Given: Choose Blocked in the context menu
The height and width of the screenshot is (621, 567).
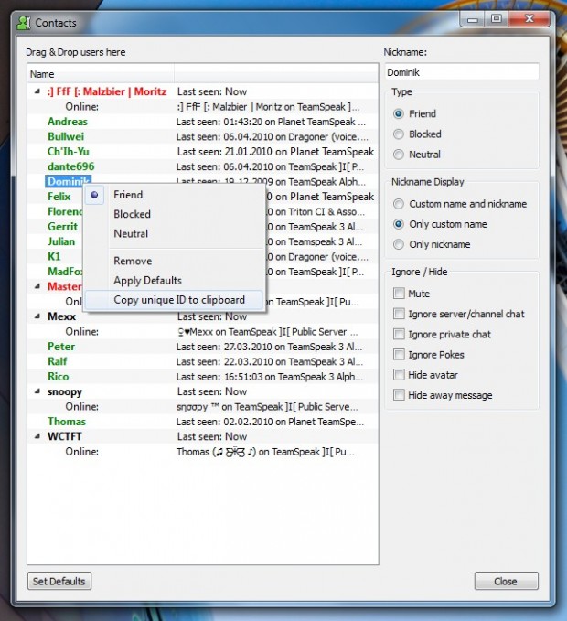Looking at the screenshot, I should [175, 214].
